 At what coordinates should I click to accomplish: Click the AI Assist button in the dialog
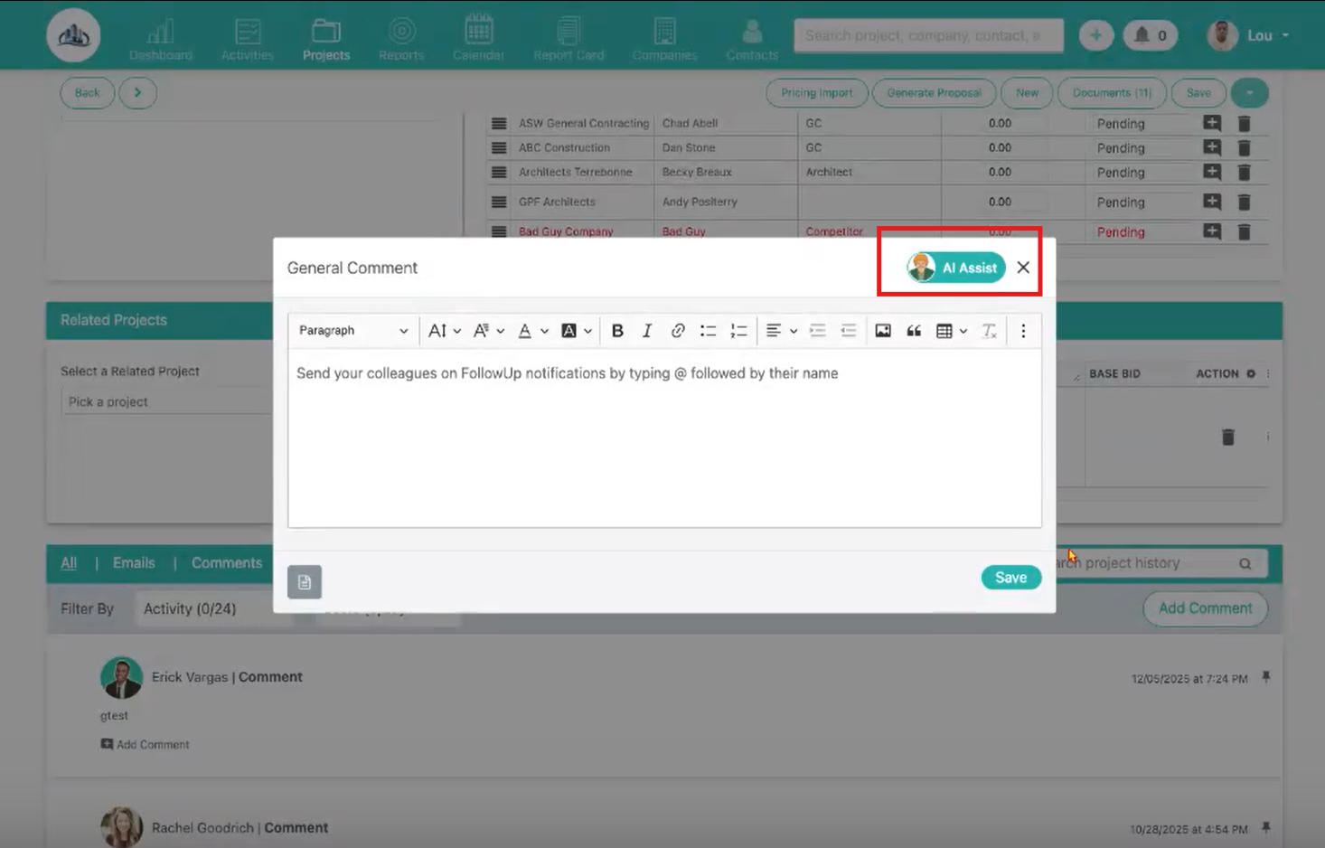point(958,268)
